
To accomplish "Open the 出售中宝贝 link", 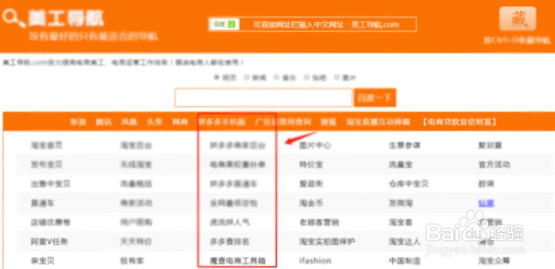I will 51,184.
